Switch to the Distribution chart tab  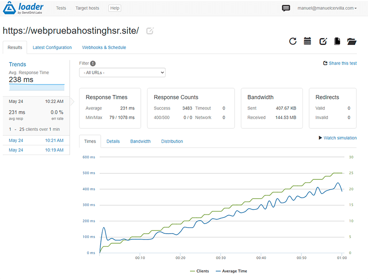[172, 141]
